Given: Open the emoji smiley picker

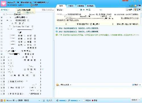Looking at the screenshot, I should pos(57,85).
